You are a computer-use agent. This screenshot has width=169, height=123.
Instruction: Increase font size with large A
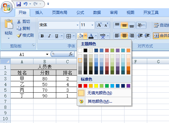click(x=100, y=25)
